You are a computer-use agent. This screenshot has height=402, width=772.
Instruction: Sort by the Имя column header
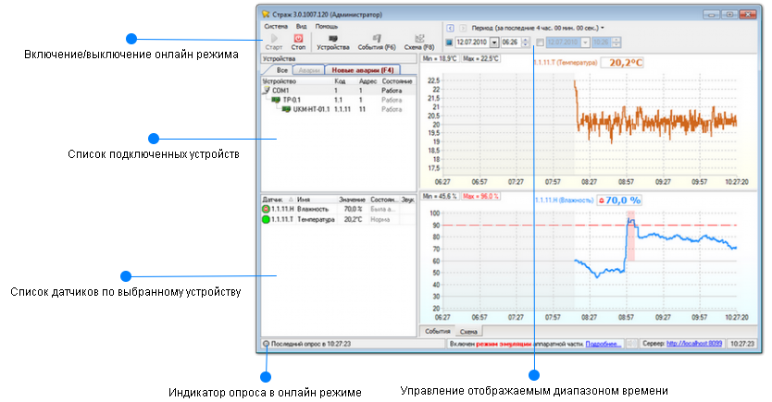point(316,200)
